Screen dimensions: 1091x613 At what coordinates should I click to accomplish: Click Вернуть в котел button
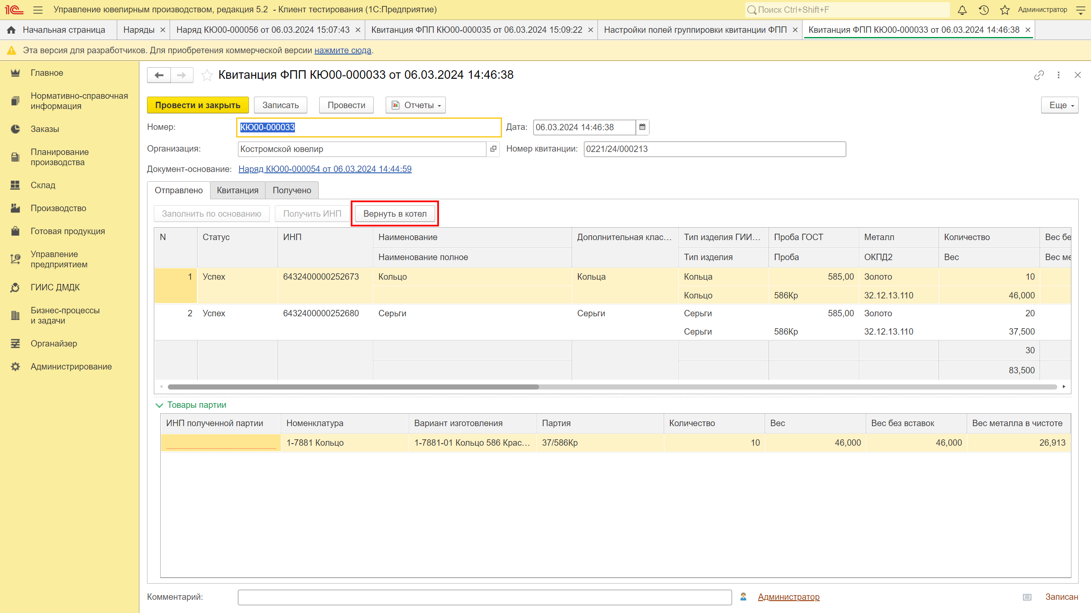pos(395,214)
